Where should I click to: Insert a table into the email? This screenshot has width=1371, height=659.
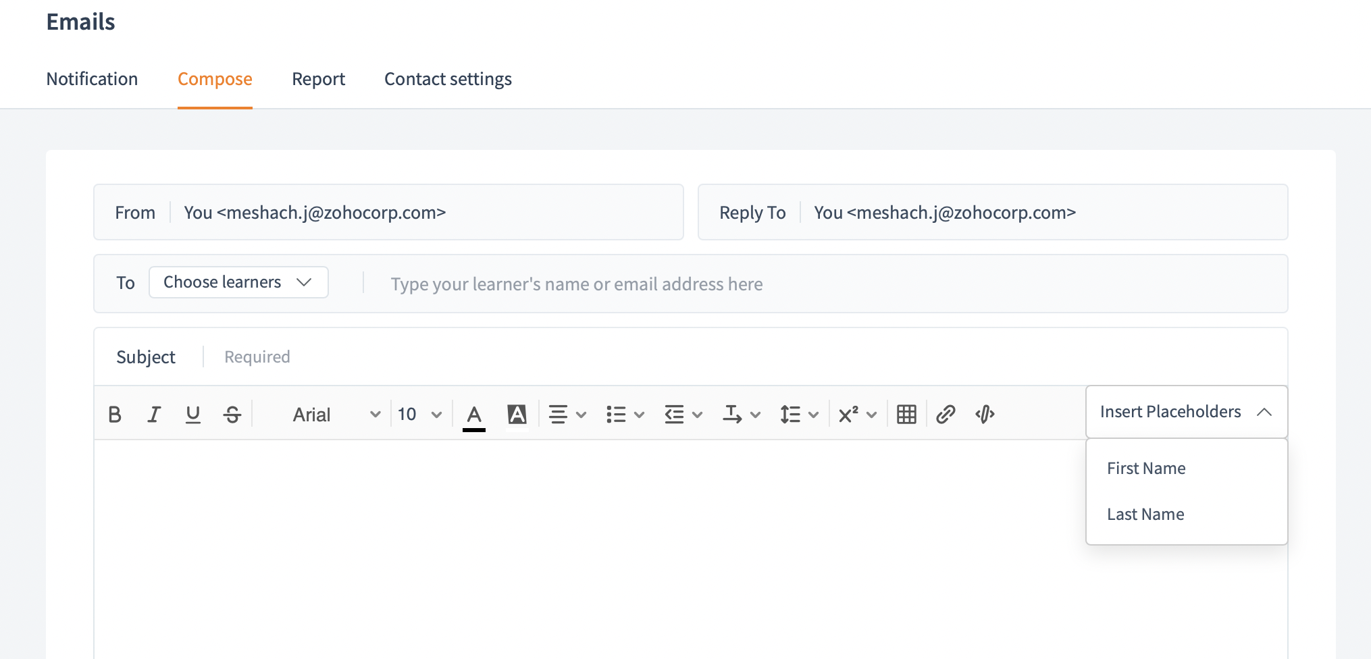click(906, 414)
